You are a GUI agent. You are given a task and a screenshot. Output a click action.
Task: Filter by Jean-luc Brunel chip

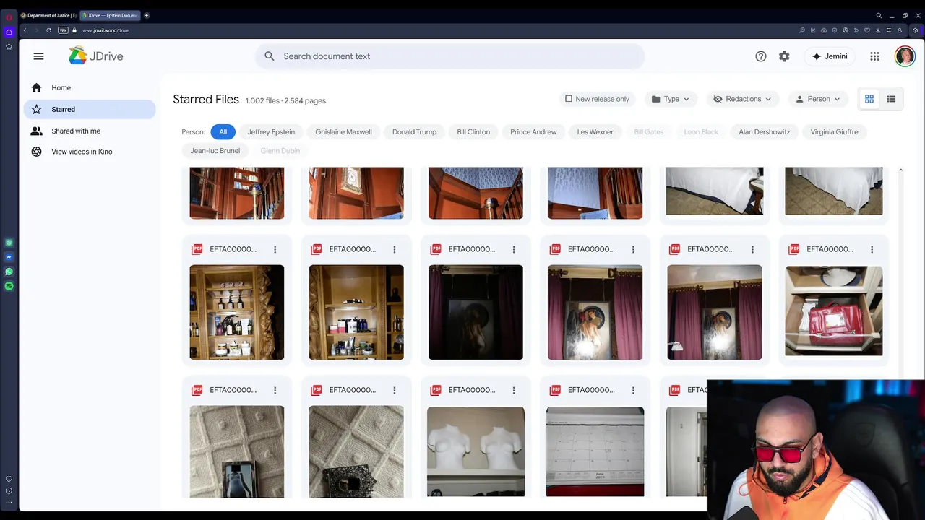point(215,151)
